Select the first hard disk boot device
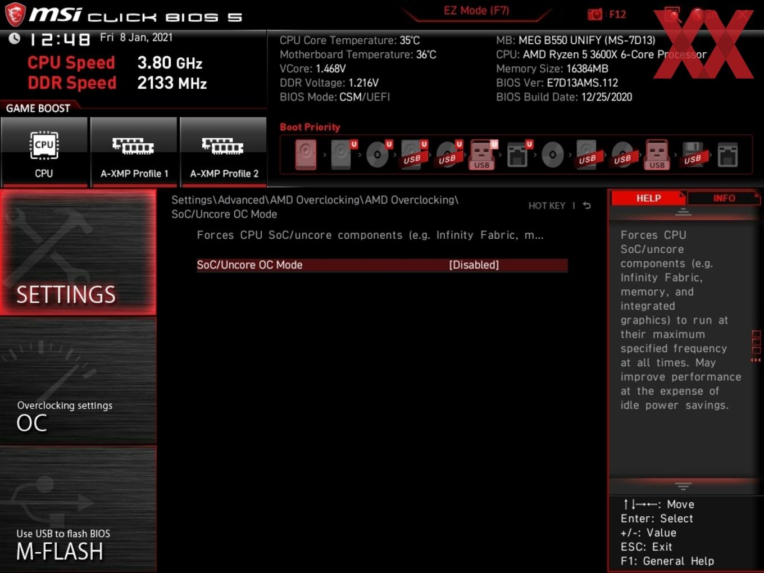The height and width of the screenshot is (573, 764). (306, 154)
